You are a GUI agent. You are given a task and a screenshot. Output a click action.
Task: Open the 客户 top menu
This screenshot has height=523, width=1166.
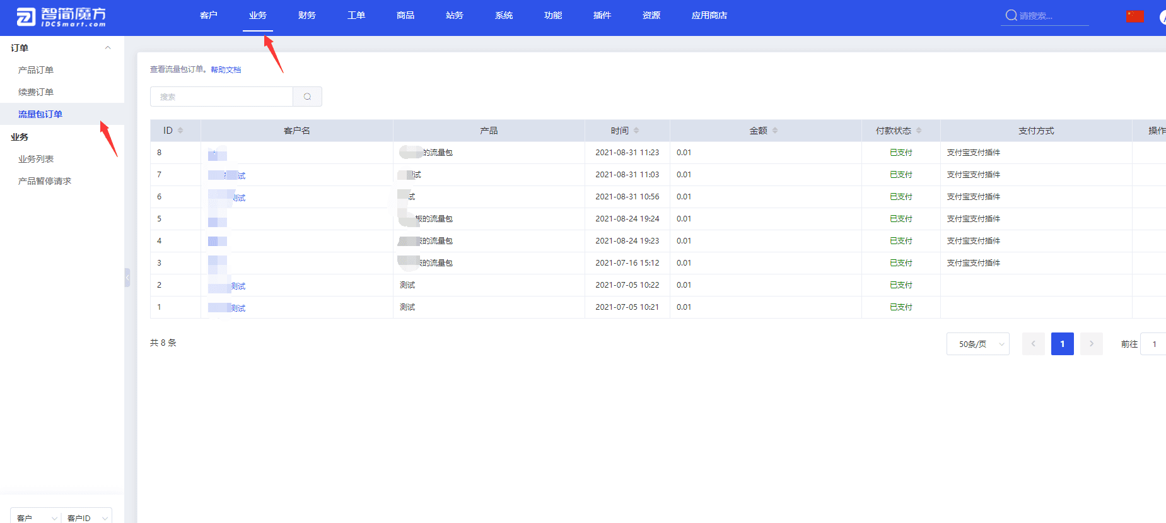[x=209, y=15]
